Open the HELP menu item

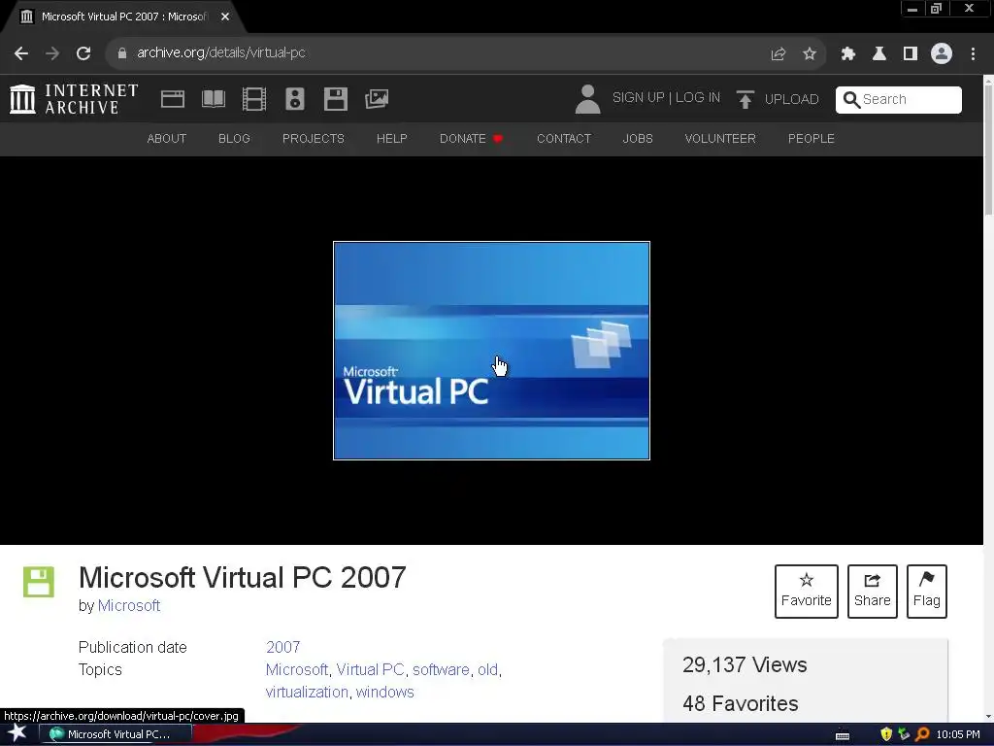pyautogui.click(x=392, y=138)
